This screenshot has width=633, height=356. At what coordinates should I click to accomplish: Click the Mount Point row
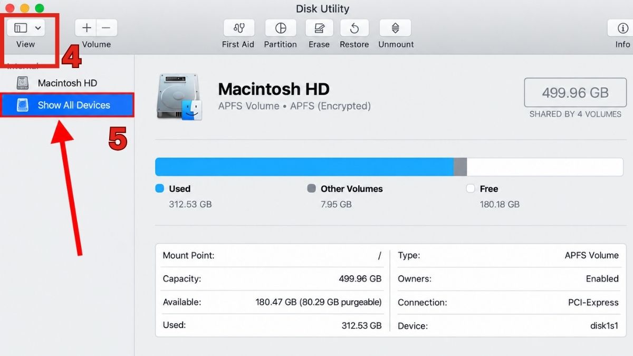(272, 255)
